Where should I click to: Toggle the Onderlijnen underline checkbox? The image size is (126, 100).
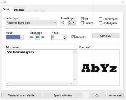pyautogui.click(x=100, y=23)
